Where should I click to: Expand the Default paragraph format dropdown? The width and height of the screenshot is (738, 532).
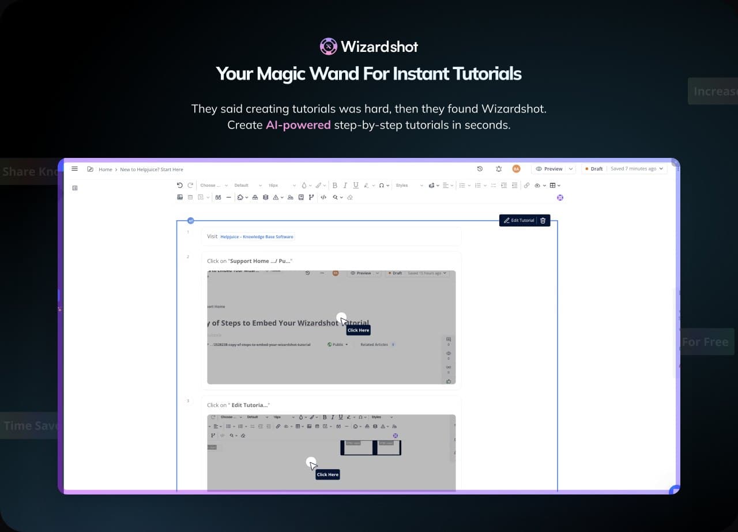(x=248, y=186)
